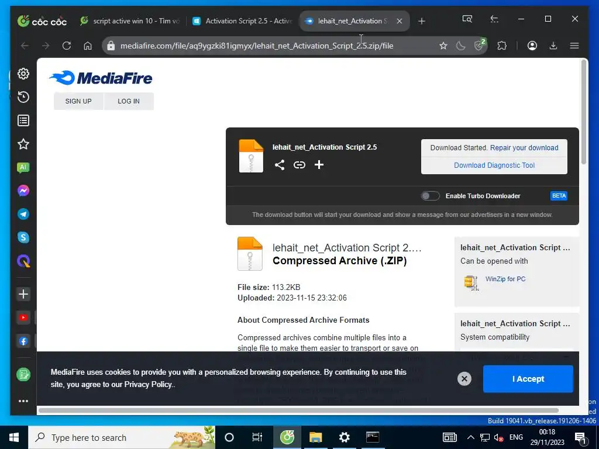The width and height of the screenshot is (599, 449).
Task: Open reading list icon in sidebar
Action: tap(23, 120)
